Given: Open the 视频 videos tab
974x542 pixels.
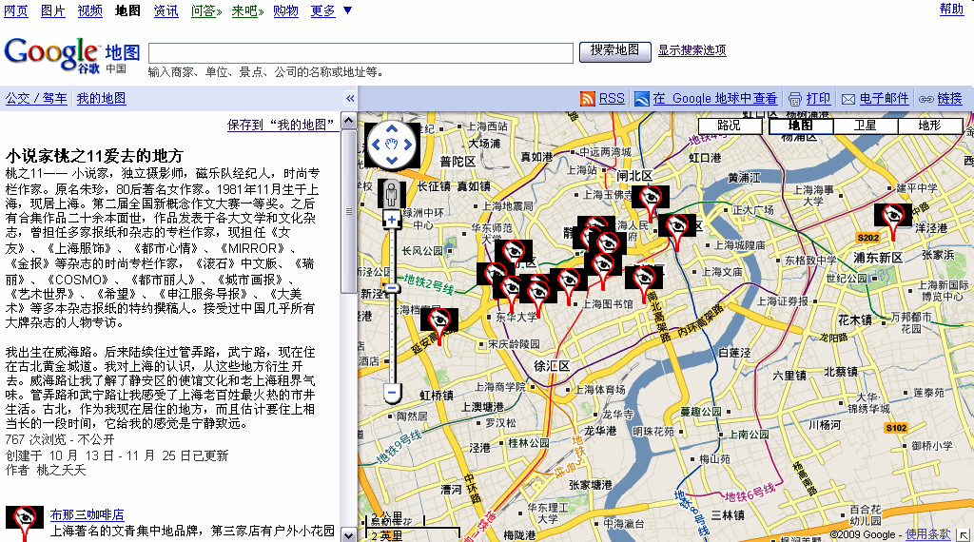Looking at the screenshot, I should pyautogui.click(x=90, y=10).
